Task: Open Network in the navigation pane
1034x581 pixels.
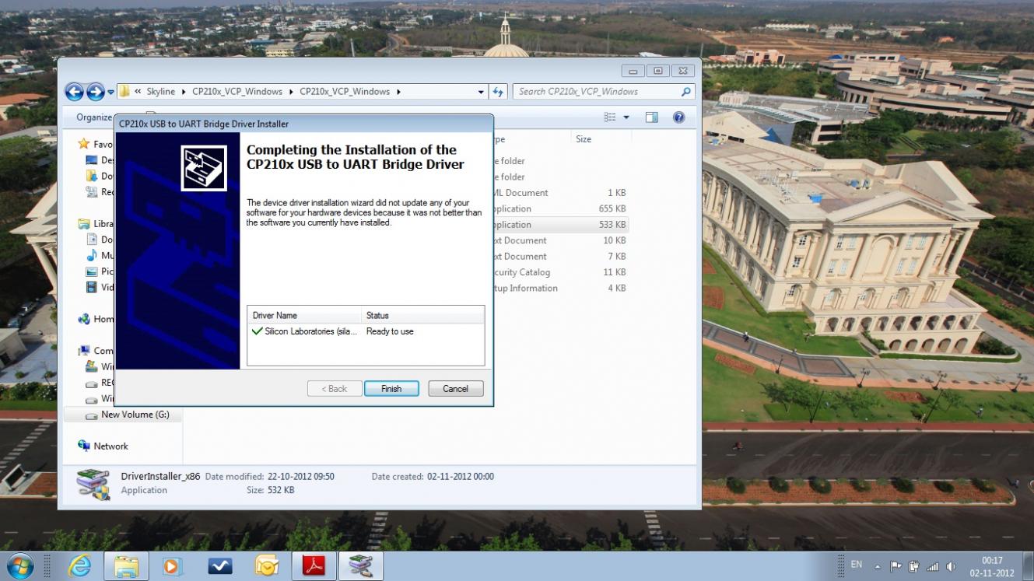Action: 110,446
